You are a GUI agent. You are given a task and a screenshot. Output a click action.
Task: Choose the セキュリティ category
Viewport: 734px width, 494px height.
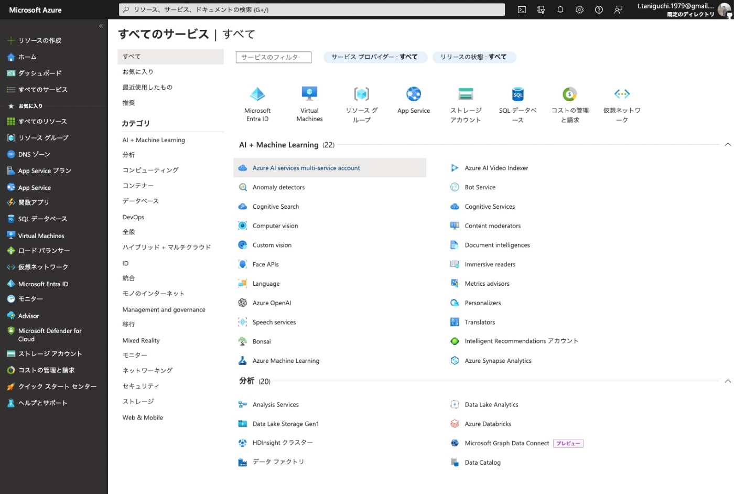pyautogui.click(x=141, y=386)
